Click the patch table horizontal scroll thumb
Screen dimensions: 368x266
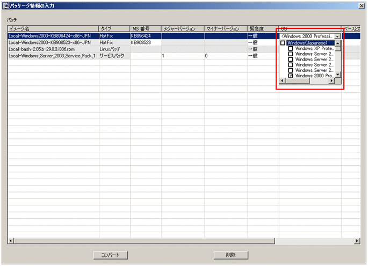tap(144, 241)
